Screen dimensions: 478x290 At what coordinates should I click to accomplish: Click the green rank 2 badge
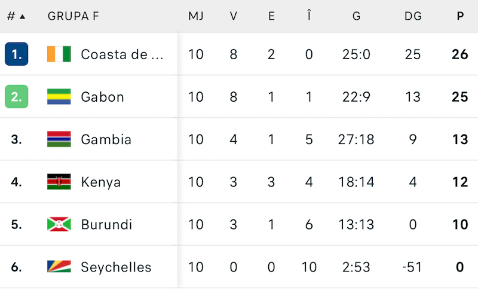16,97
